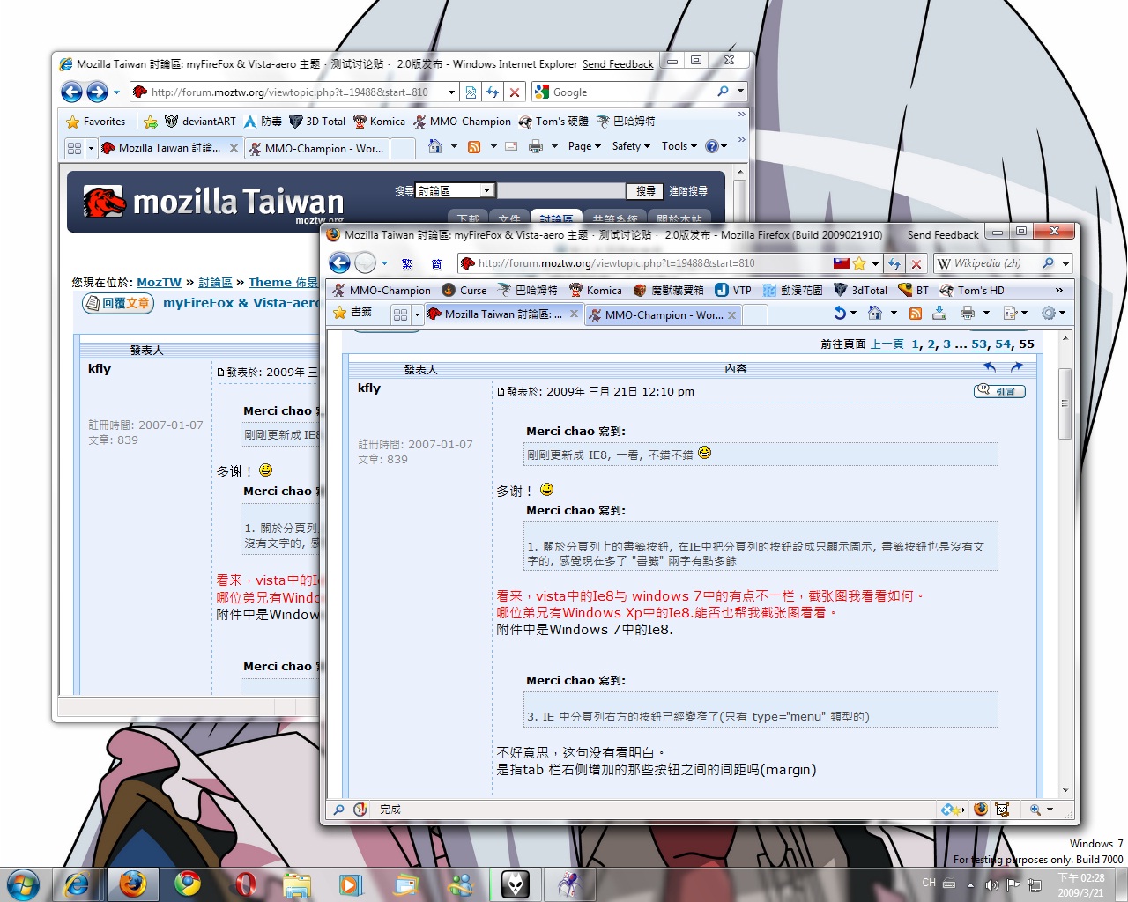Open RSS feed icon in Firefox toolbar
Image resolution: width=1128 pixels, height=902 pixels.
click(916, 313)
